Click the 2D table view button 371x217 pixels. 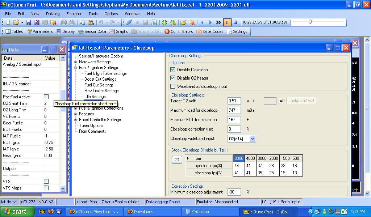(177, 160)
